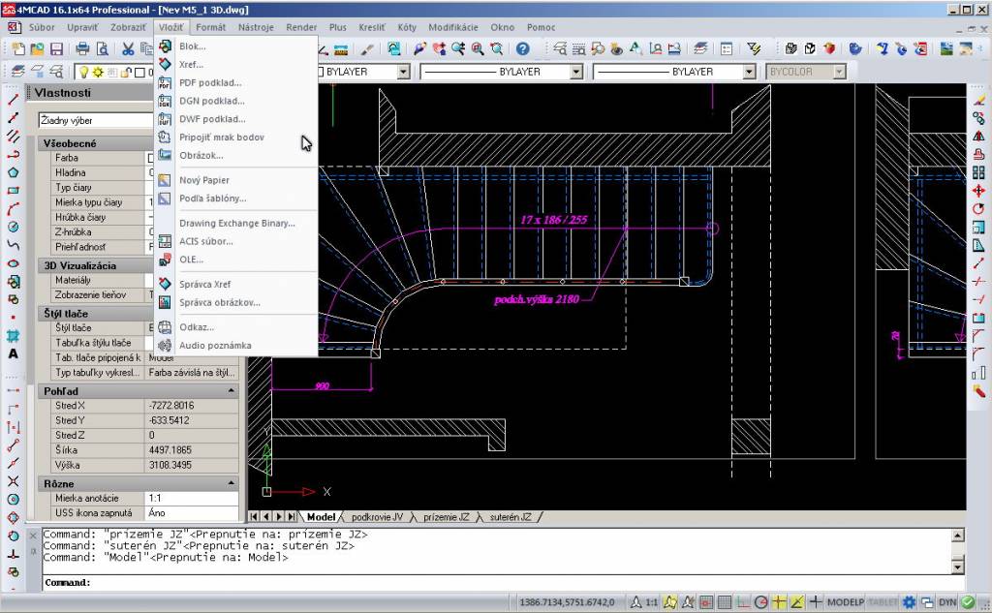Screen dimensions: 992x613
Task: Click the Print icon in toolbar
Action: pos(83,48)
